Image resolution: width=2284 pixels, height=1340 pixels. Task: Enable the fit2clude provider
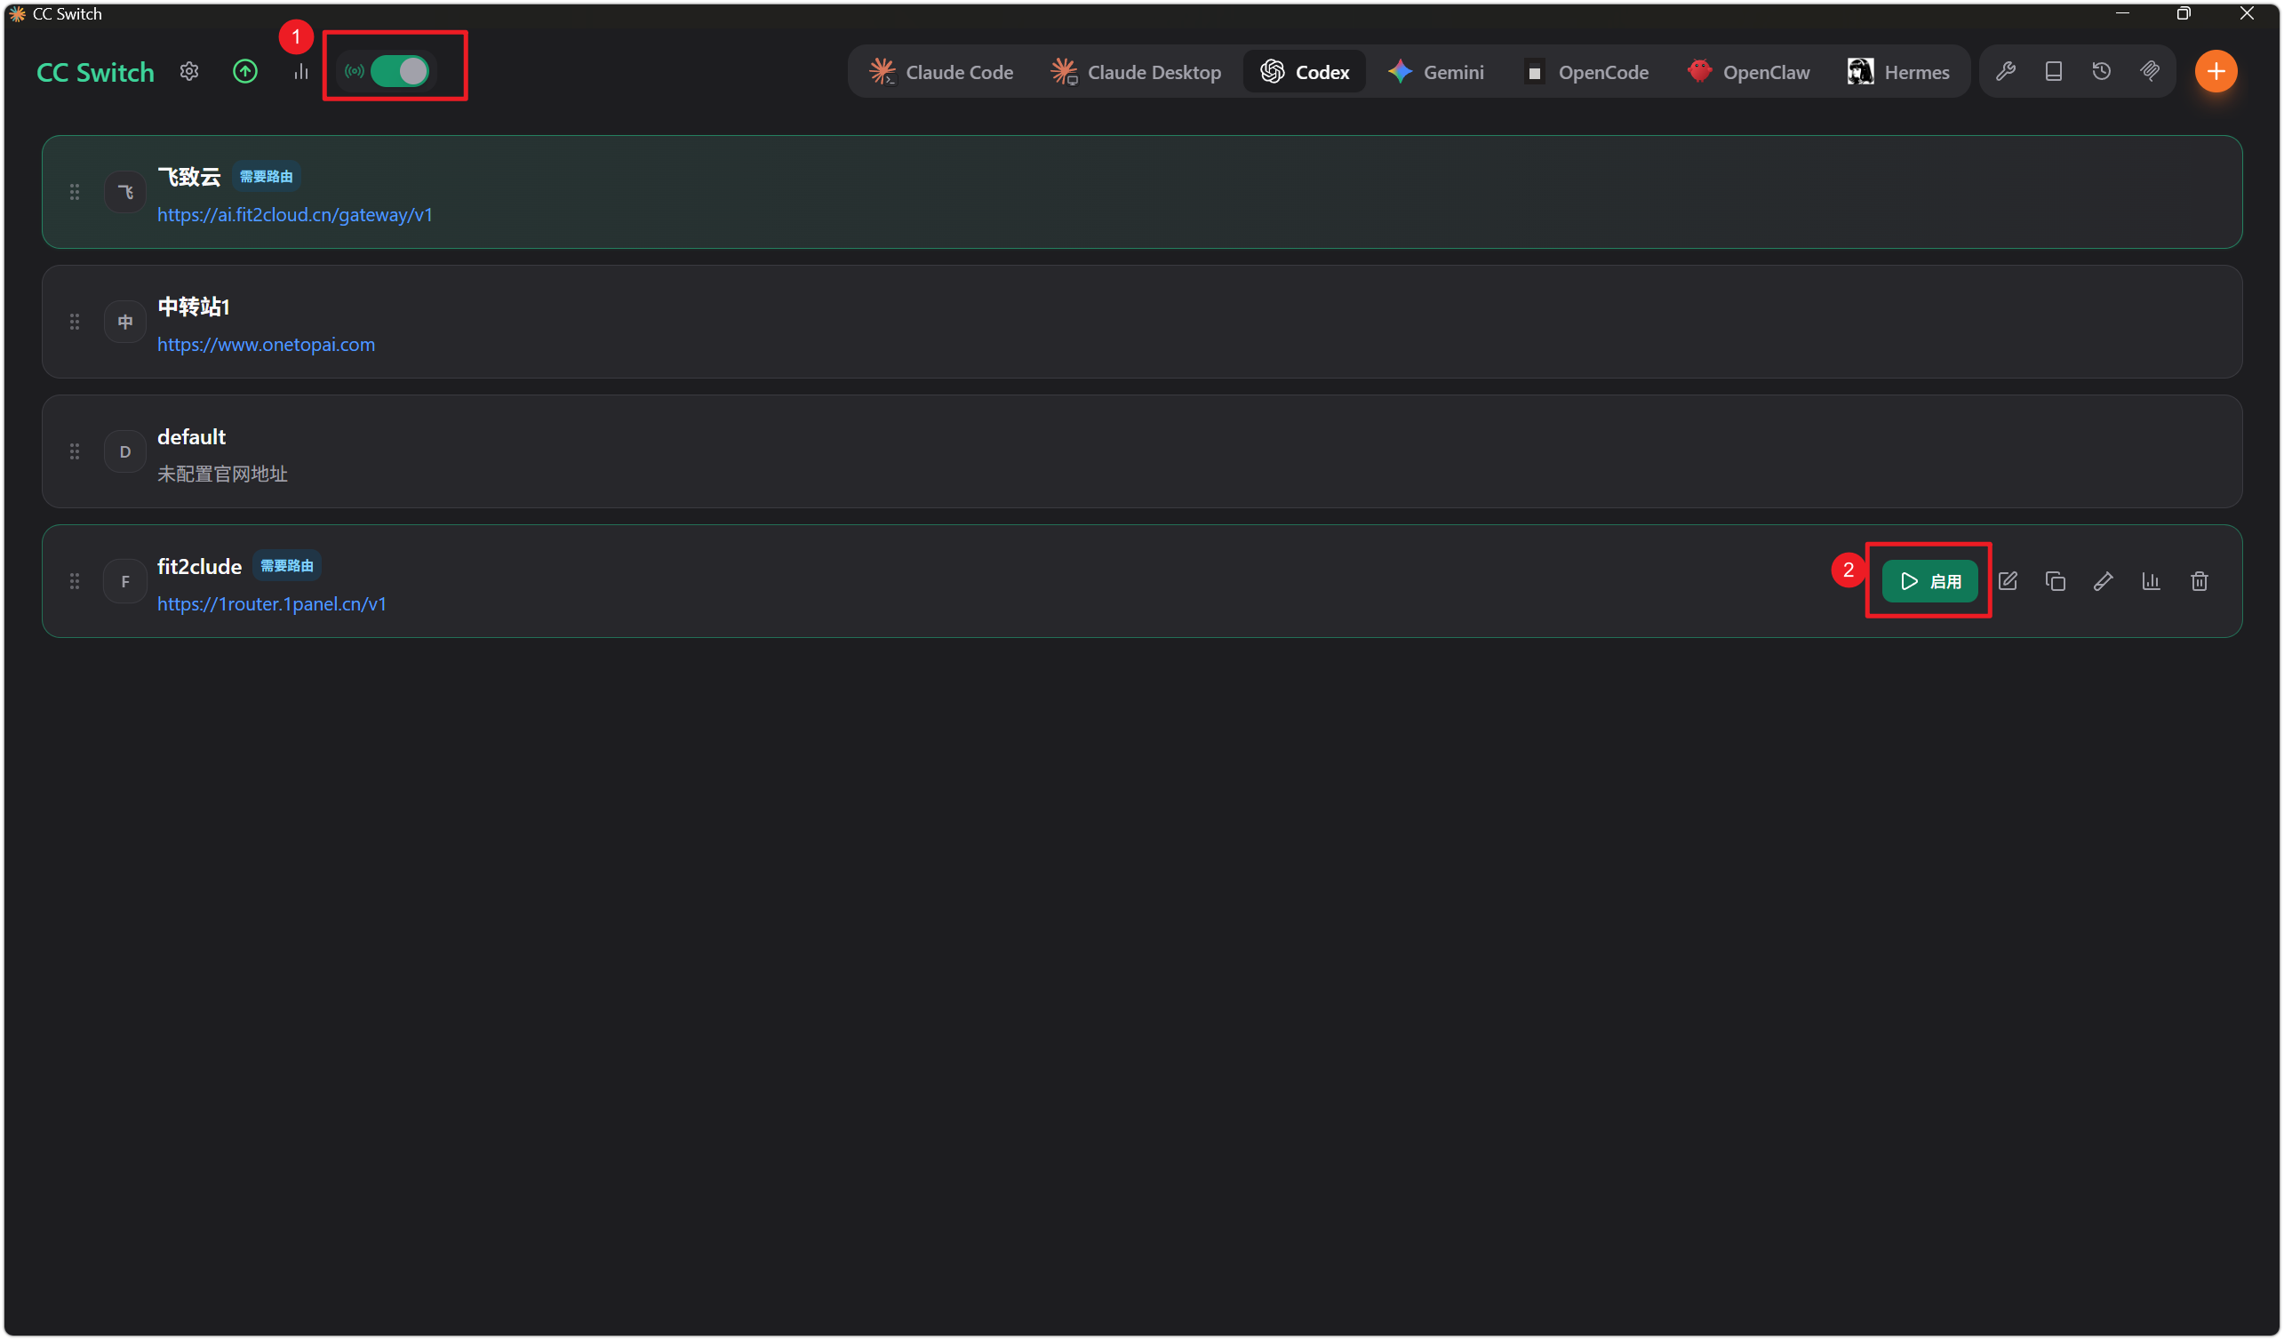pos(1929,582)
